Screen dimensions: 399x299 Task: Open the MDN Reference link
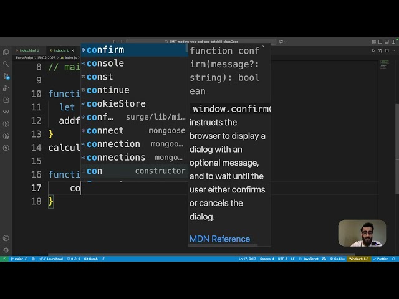(x=219, y=239)
